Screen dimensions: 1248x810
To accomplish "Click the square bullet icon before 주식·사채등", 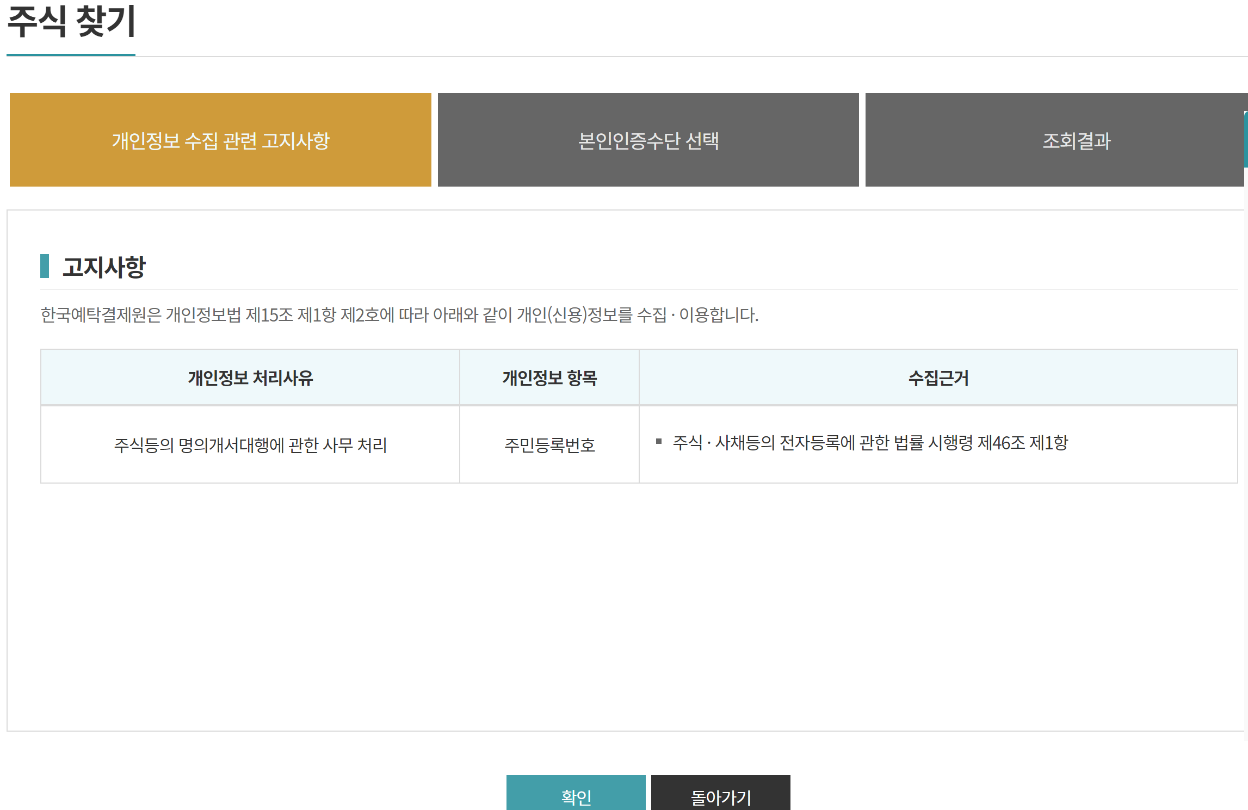I will (x=659, y=441).
